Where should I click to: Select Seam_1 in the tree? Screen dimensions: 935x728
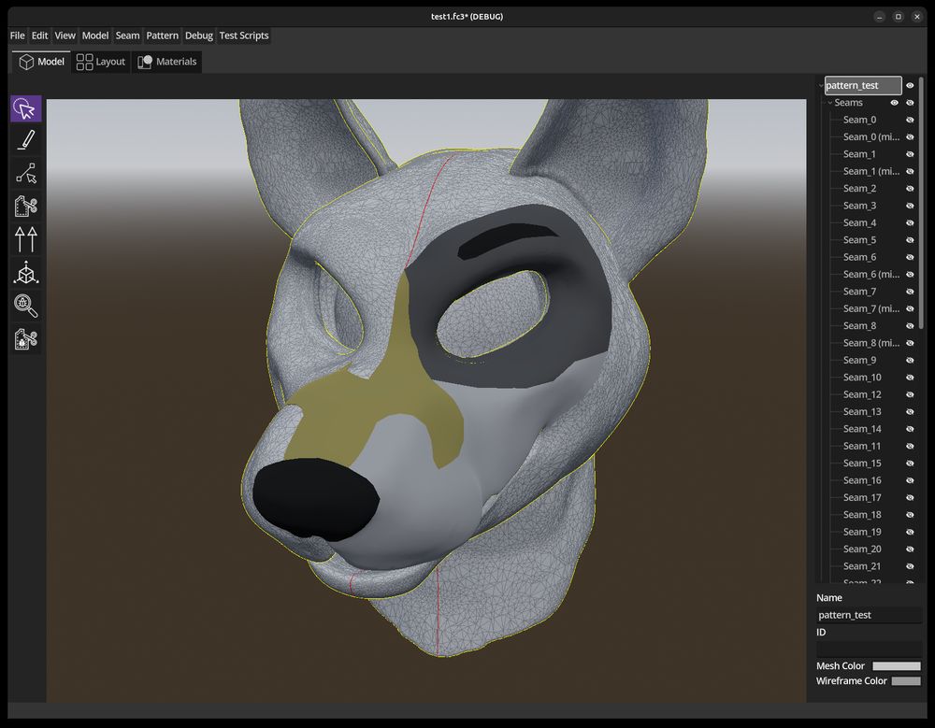pos(859,154)
